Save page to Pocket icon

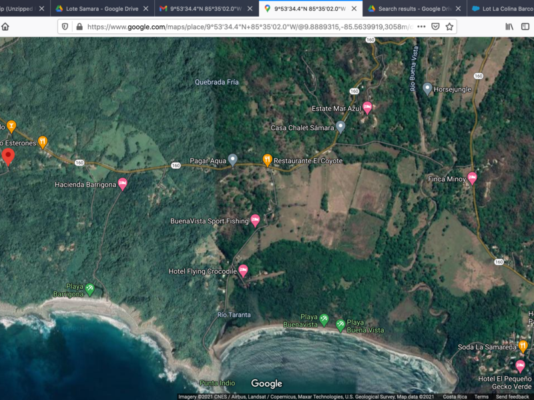[435, 27]
